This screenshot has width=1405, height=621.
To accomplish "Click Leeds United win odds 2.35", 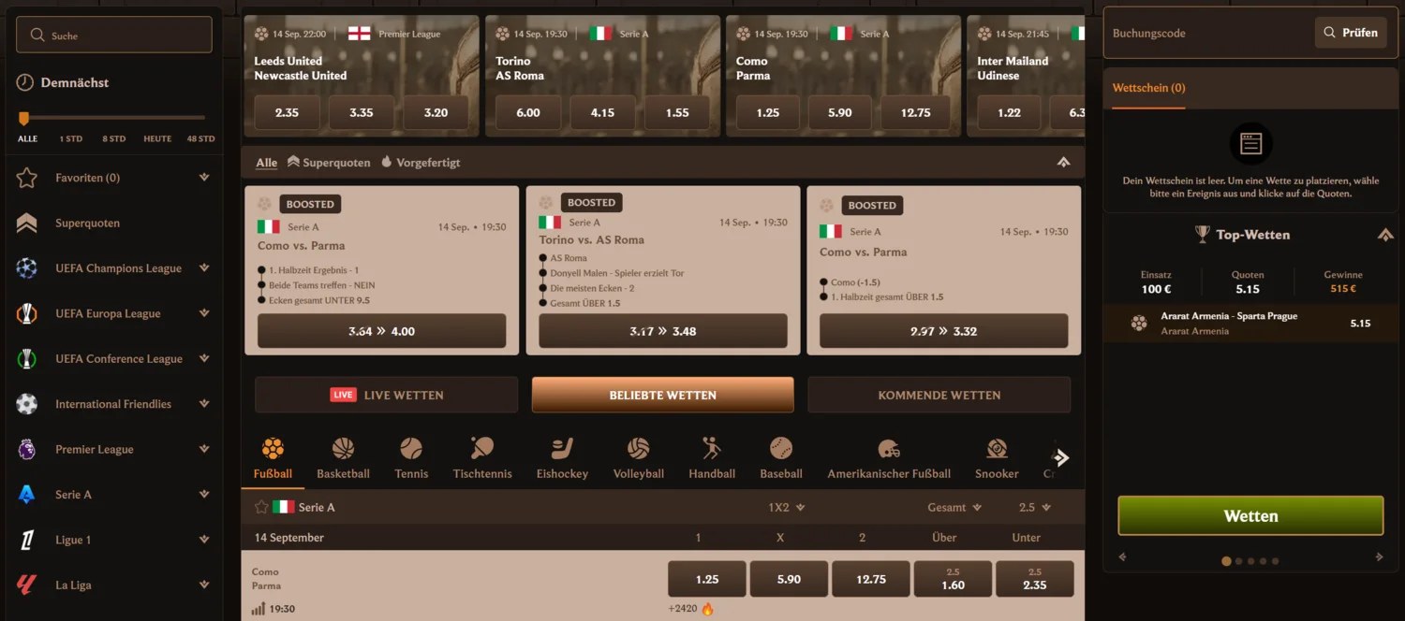I will point(287,112).
